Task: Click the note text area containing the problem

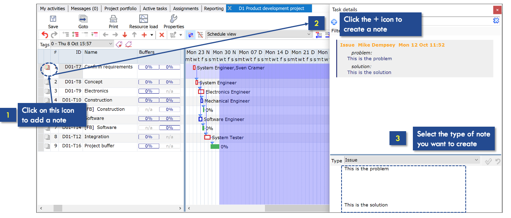Action: click(403, 189)
